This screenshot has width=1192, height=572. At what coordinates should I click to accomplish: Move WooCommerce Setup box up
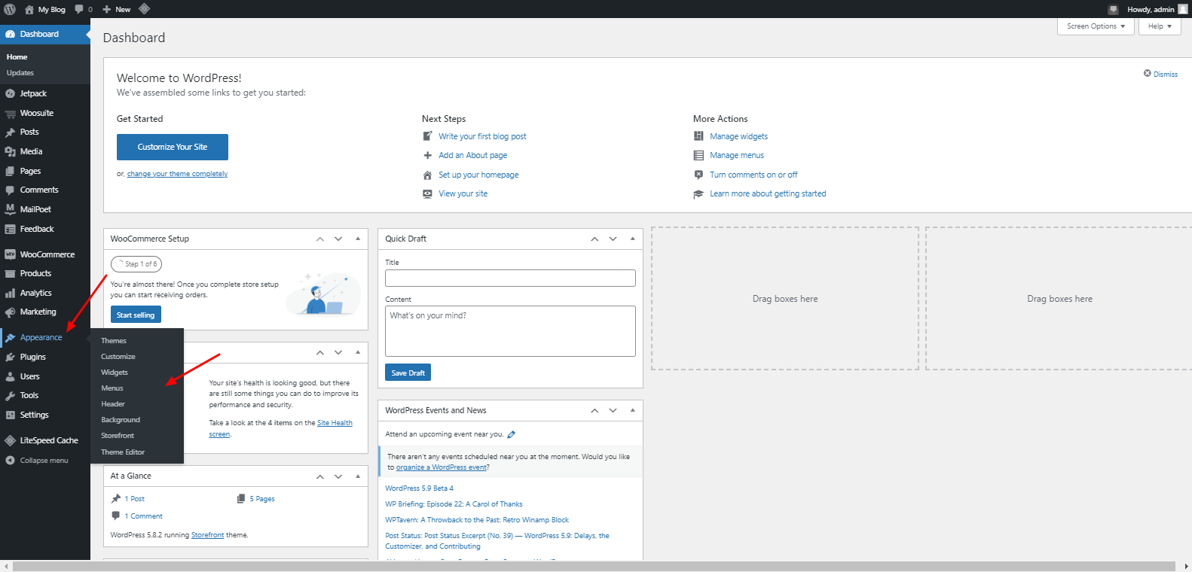(x=320, y=239)
